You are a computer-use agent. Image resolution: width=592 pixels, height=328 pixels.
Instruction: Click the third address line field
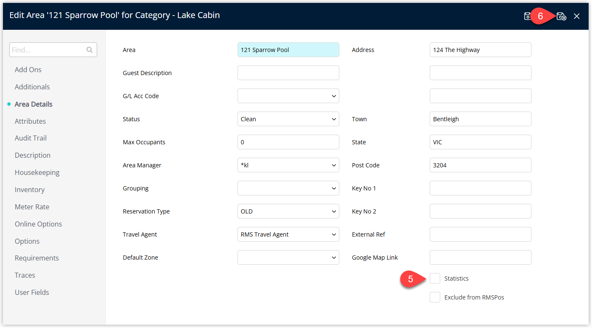point(481,96)
